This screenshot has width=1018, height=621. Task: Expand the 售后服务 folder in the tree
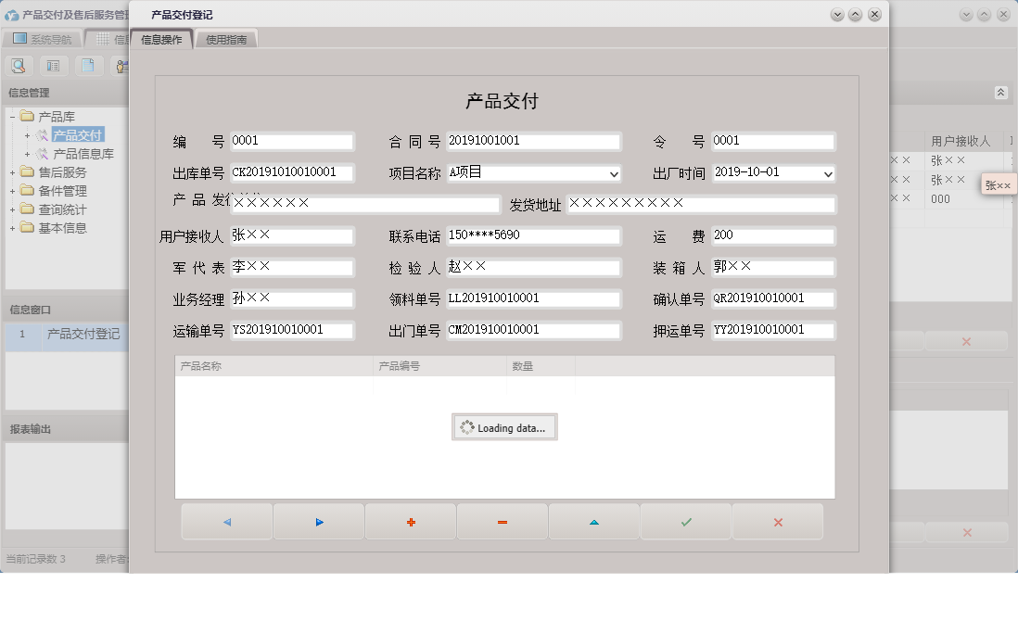(x=15, y=171)
